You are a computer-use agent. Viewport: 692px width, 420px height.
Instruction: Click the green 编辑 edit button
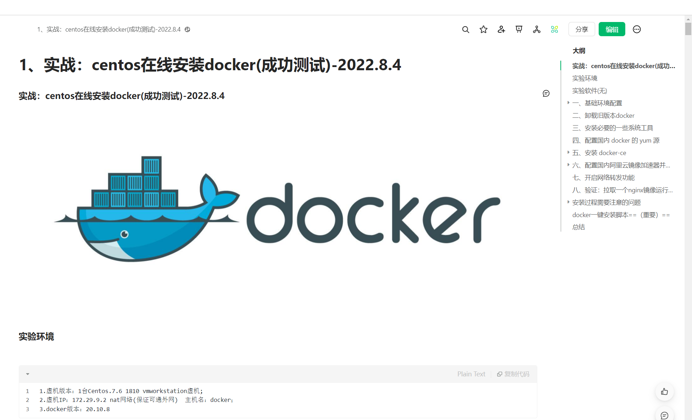tap(612, 29)
